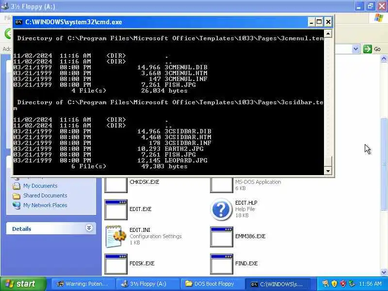The height and width of the screenshot is (291, 388).
Task: Select the FDISK.EXE application icon
Action: pos(116,264)
